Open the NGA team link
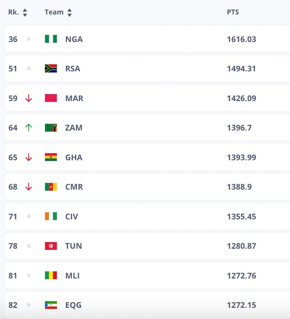The width and height of the screenshot is (290, 319). (74, 39)
